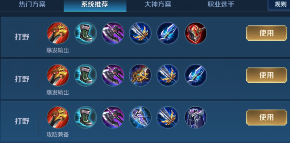Select the green boots icon in first build
The width and height of the screenshot is (290, 143).
tap(86, 33)
